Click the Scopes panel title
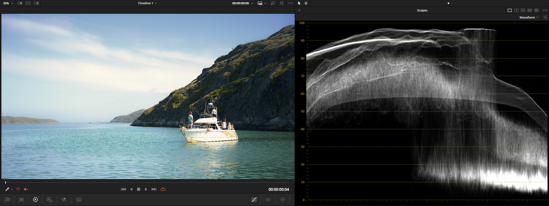Image resolution: width=549 pixels, height=206 pixels. tap(422, 10)
